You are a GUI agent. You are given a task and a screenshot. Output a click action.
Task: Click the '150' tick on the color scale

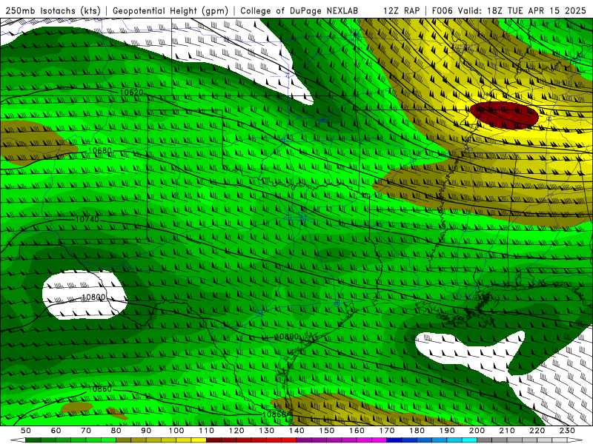(327, 431)
